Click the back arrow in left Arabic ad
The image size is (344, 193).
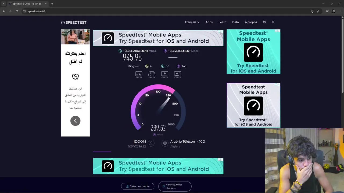click(75, 121)
